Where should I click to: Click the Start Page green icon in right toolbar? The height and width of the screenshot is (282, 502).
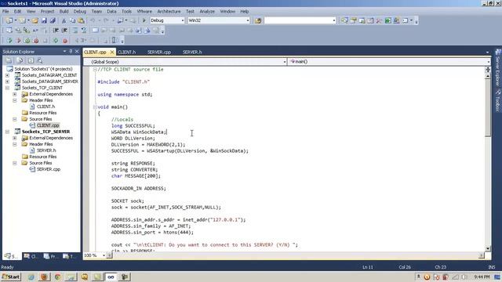[387, 20]
